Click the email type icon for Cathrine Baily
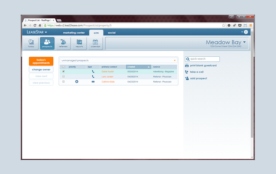Image resolution: width=276 pixels, height=174 pixels. [93, 82]
